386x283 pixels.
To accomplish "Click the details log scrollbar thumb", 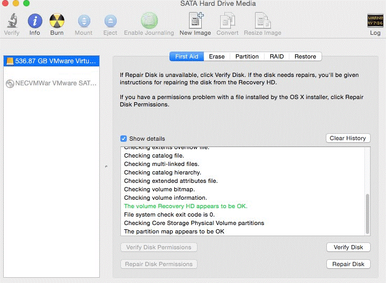I will tap(368, 214).
